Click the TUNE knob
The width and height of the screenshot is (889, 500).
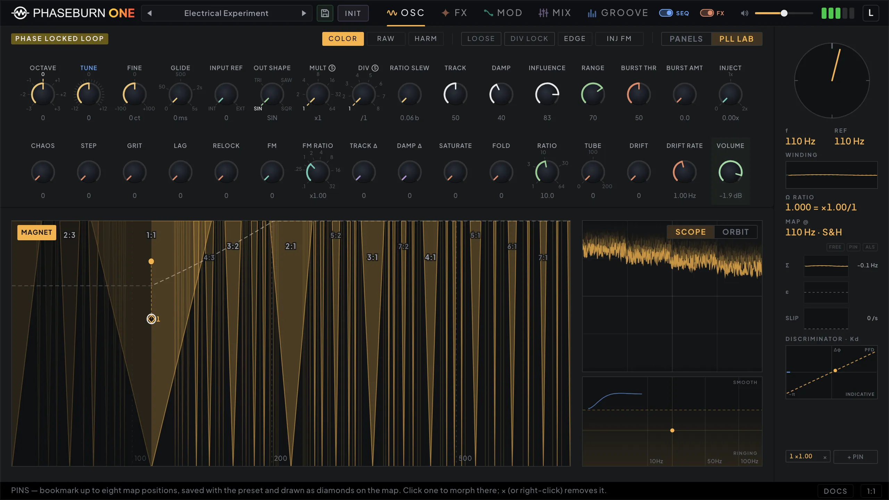(x=89, y=94)
